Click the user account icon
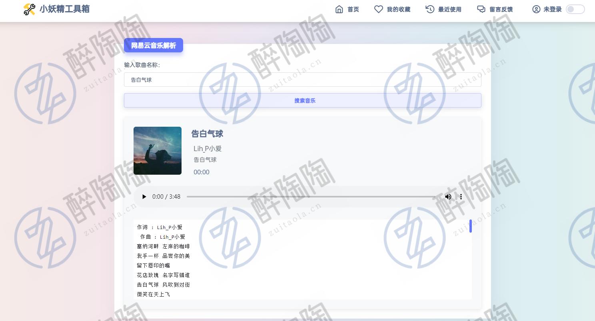The width and height of the screenshot is (595, 321). pos(536,9)
